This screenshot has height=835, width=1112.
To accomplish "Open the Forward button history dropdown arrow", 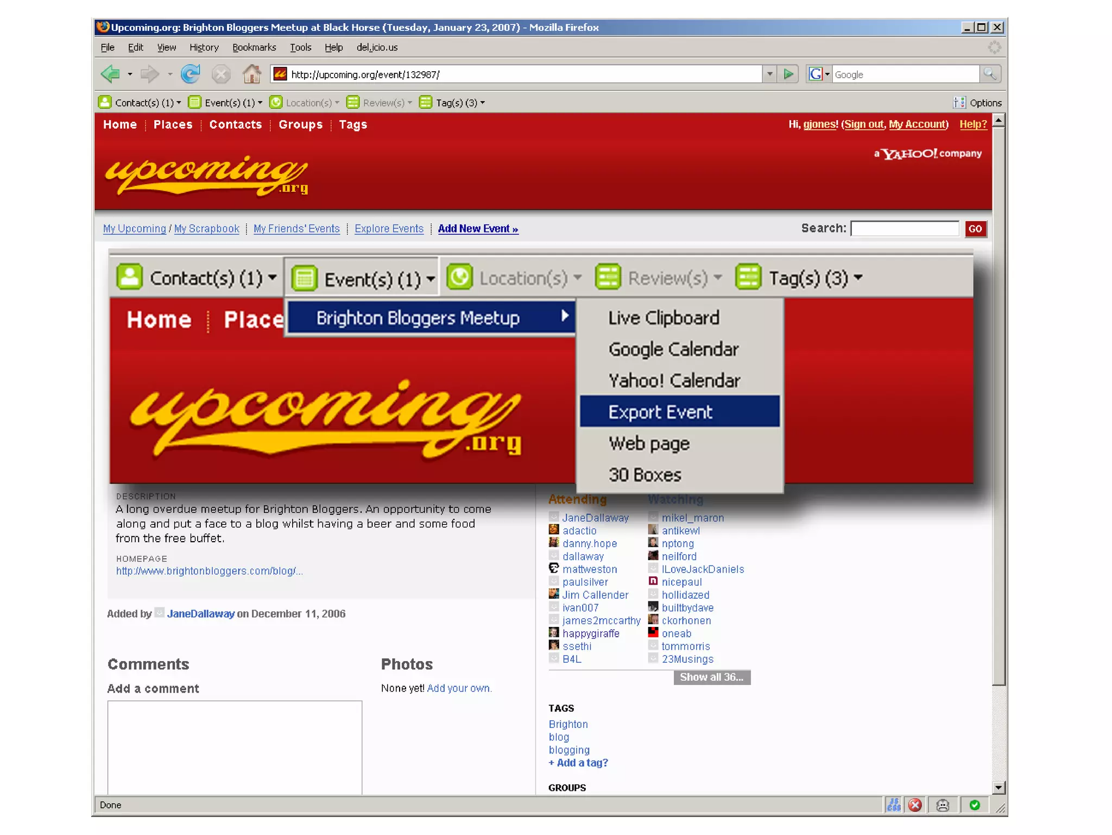I will tap(170, 74).
